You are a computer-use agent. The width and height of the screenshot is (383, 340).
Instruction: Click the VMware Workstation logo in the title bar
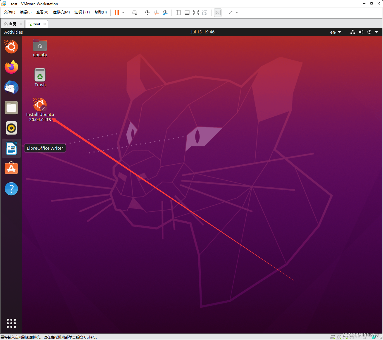point(4,4)
